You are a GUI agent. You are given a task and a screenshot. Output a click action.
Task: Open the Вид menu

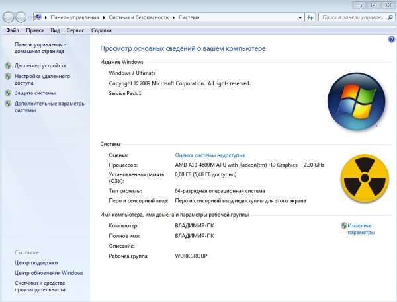(55, 30)
